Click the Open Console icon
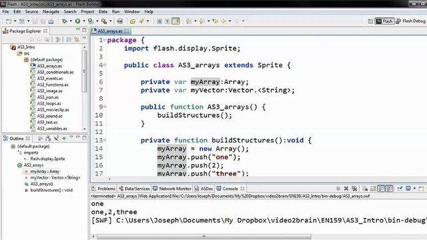This screenshot has height=240, width=427. pos(421,188)
